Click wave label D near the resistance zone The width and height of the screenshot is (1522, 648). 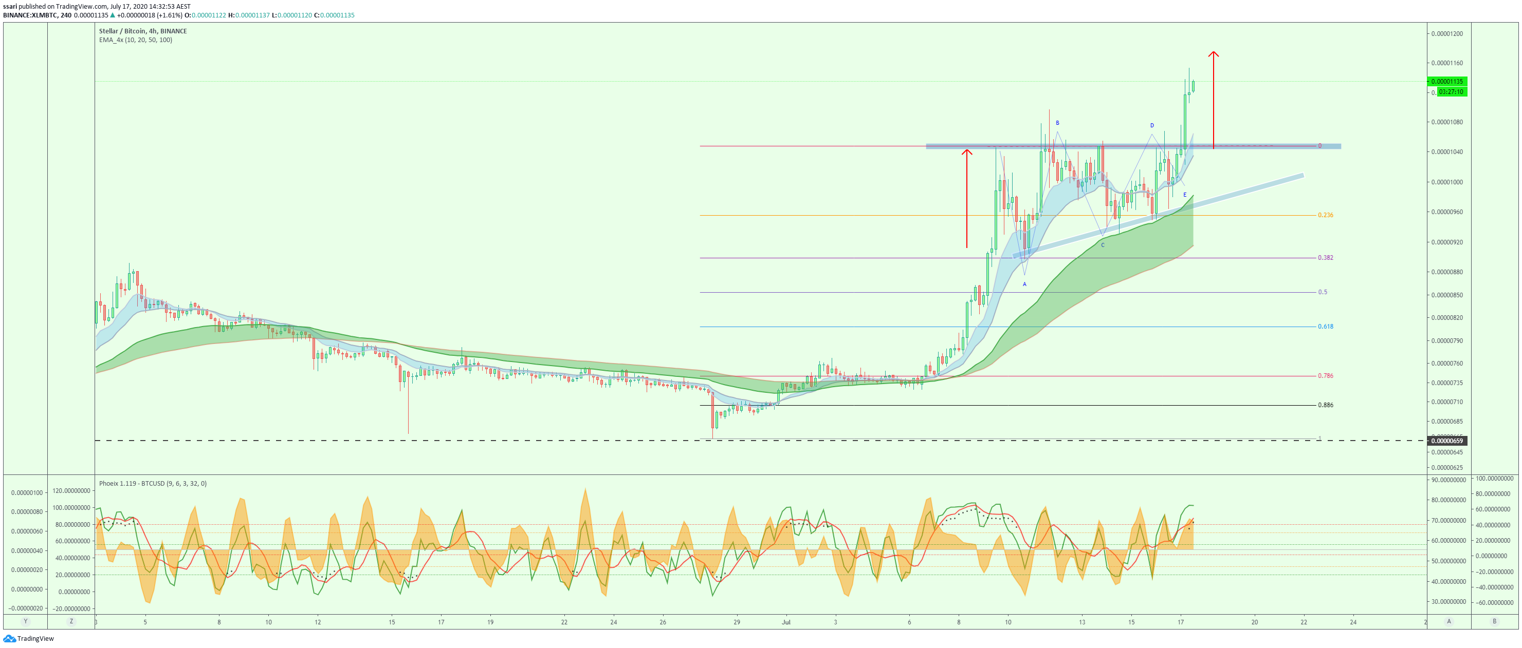1152,126
